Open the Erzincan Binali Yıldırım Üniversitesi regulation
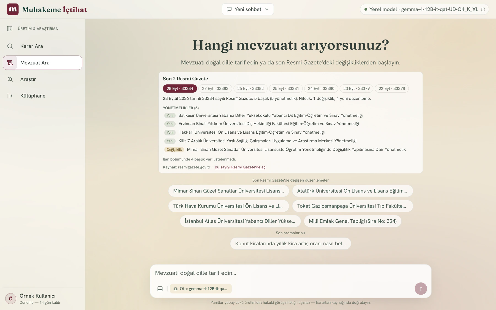Screen dimensions: 496x310 coord(269,124)
